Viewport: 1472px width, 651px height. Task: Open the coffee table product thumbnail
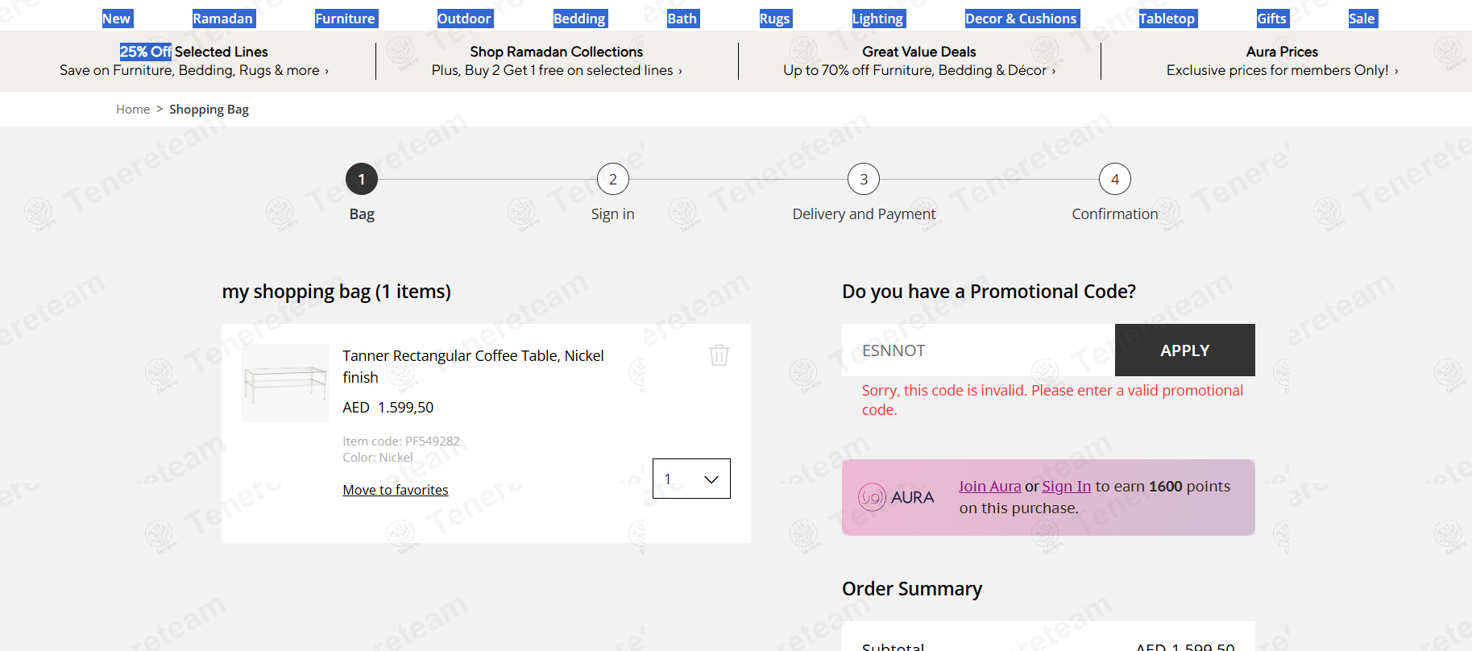pyautogui.click(x=285, y=383)
